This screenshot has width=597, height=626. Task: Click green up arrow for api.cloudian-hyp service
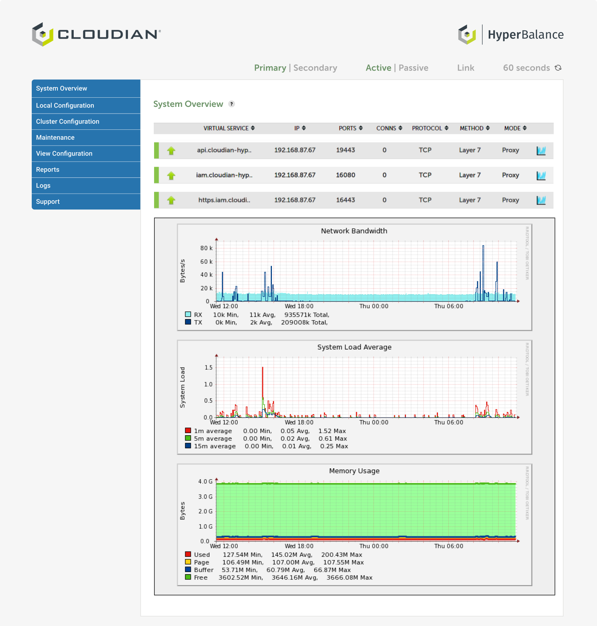point(171,151)
